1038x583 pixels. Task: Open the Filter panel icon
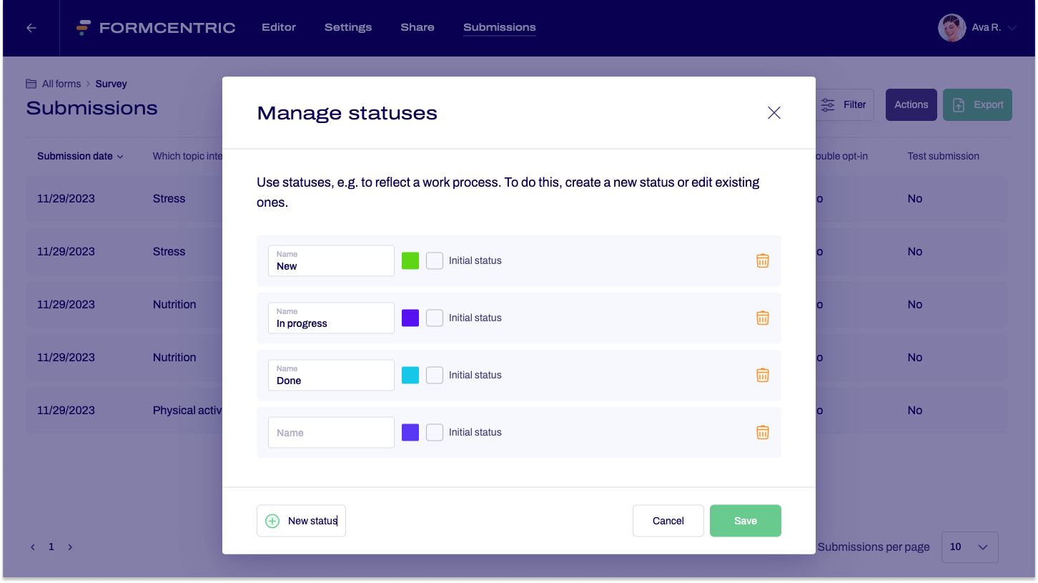[x=827, y=104]
